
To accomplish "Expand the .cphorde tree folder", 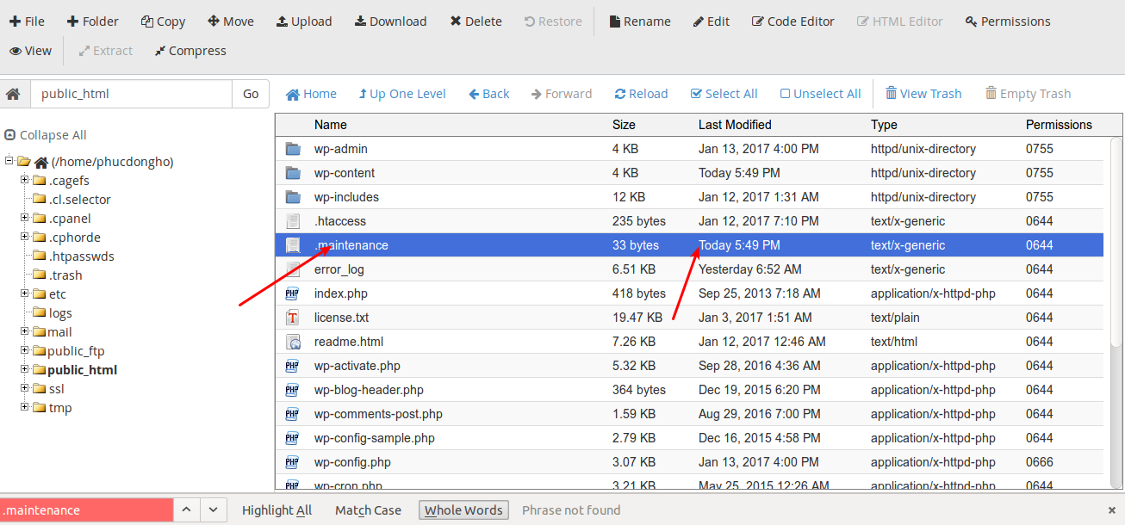I will coord(25,238).
